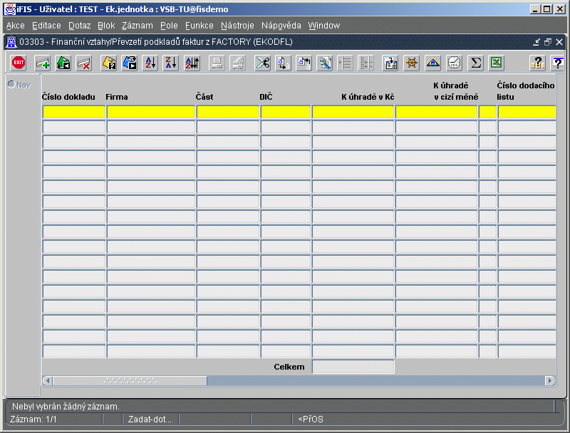Click the execute query icon with play arrow
This screenshot has width=570, height=433.
tap(130, 63)
